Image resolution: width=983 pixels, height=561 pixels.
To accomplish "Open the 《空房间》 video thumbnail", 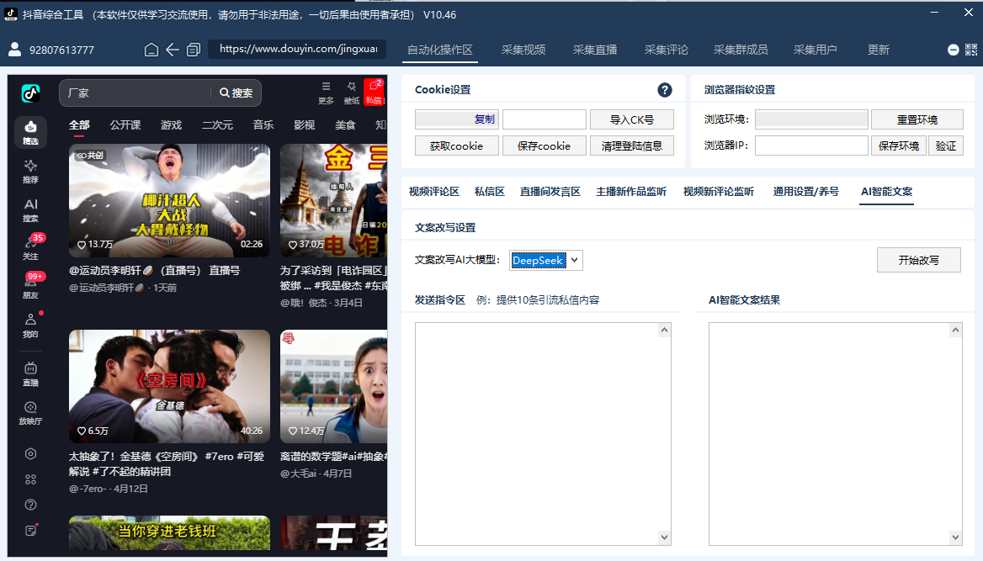I will 169,386.
